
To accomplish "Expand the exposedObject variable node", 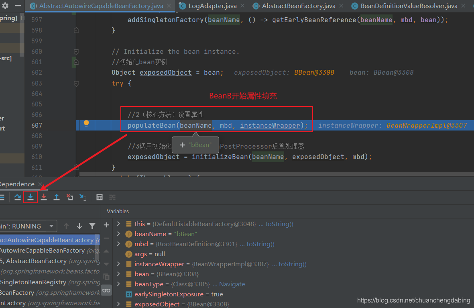I will 118,304.
